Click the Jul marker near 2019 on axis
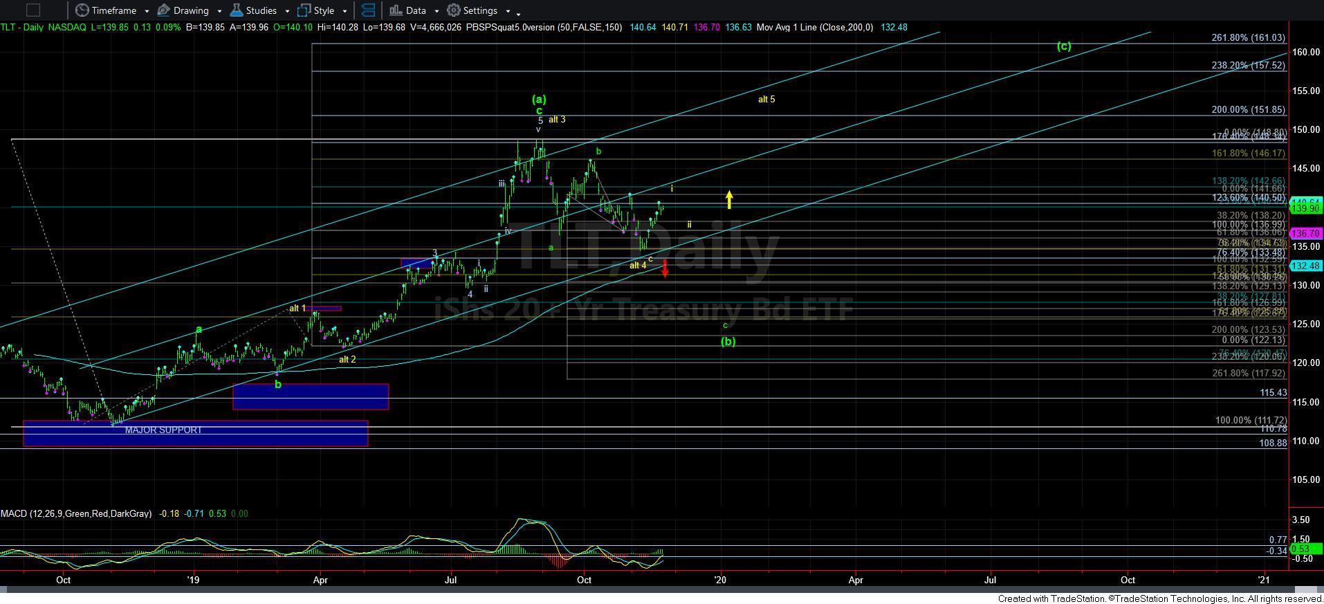The image size is (1324, 604). click(451, 580)
